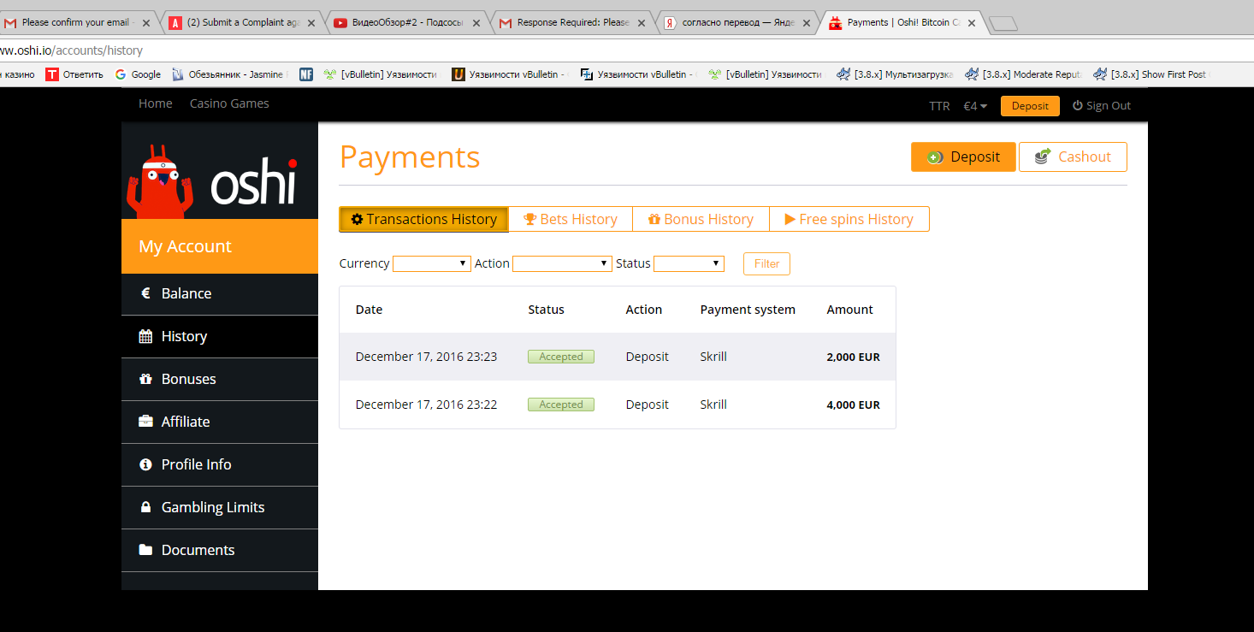Switch to Bonus History tab

pyautogui.click(x=701, y=219)
